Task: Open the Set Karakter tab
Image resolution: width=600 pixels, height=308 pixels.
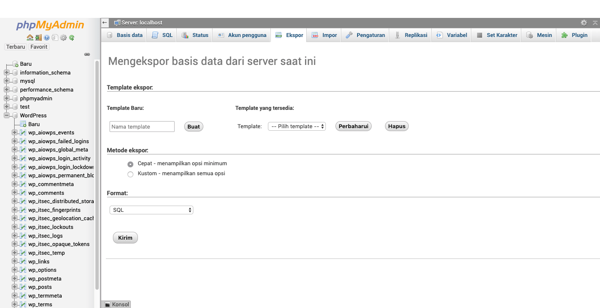Action: pos(497,35)
